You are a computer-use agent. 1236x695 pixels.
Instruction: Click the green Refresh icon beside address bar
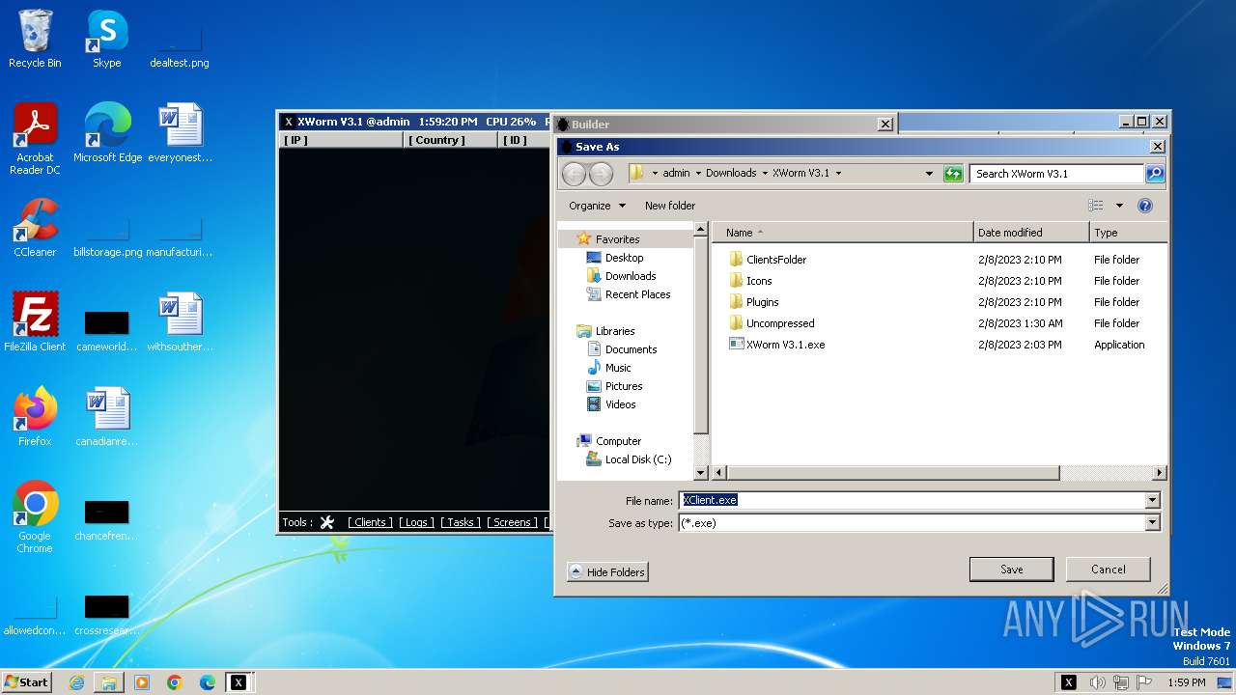pos(953,174)
